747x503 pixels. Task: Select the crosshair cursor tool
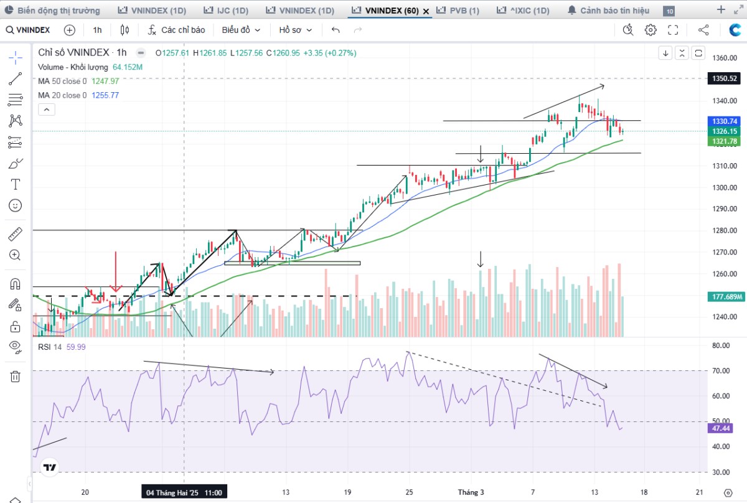[16, 58]
